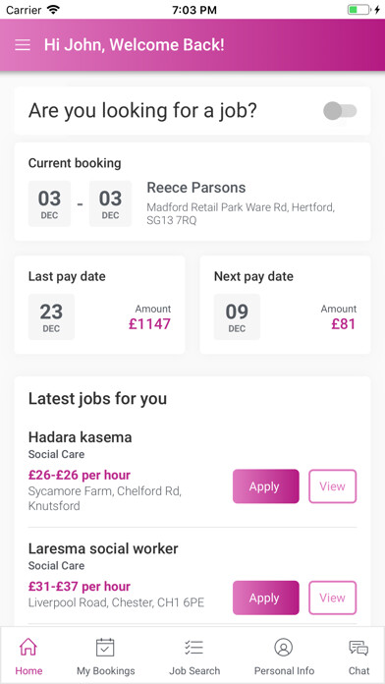Viewport: 385px width, 684px height.
Task: Toggle the 'Are you looking for a job?' switch
Action: (x=340, y=111)
